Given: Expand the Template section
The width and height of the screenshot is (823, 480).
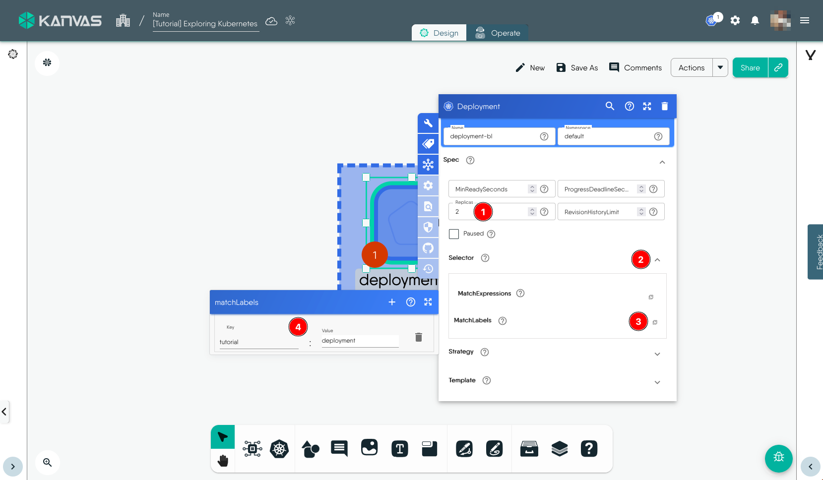Looking at the screenshot, I should [x=657, y=382].
